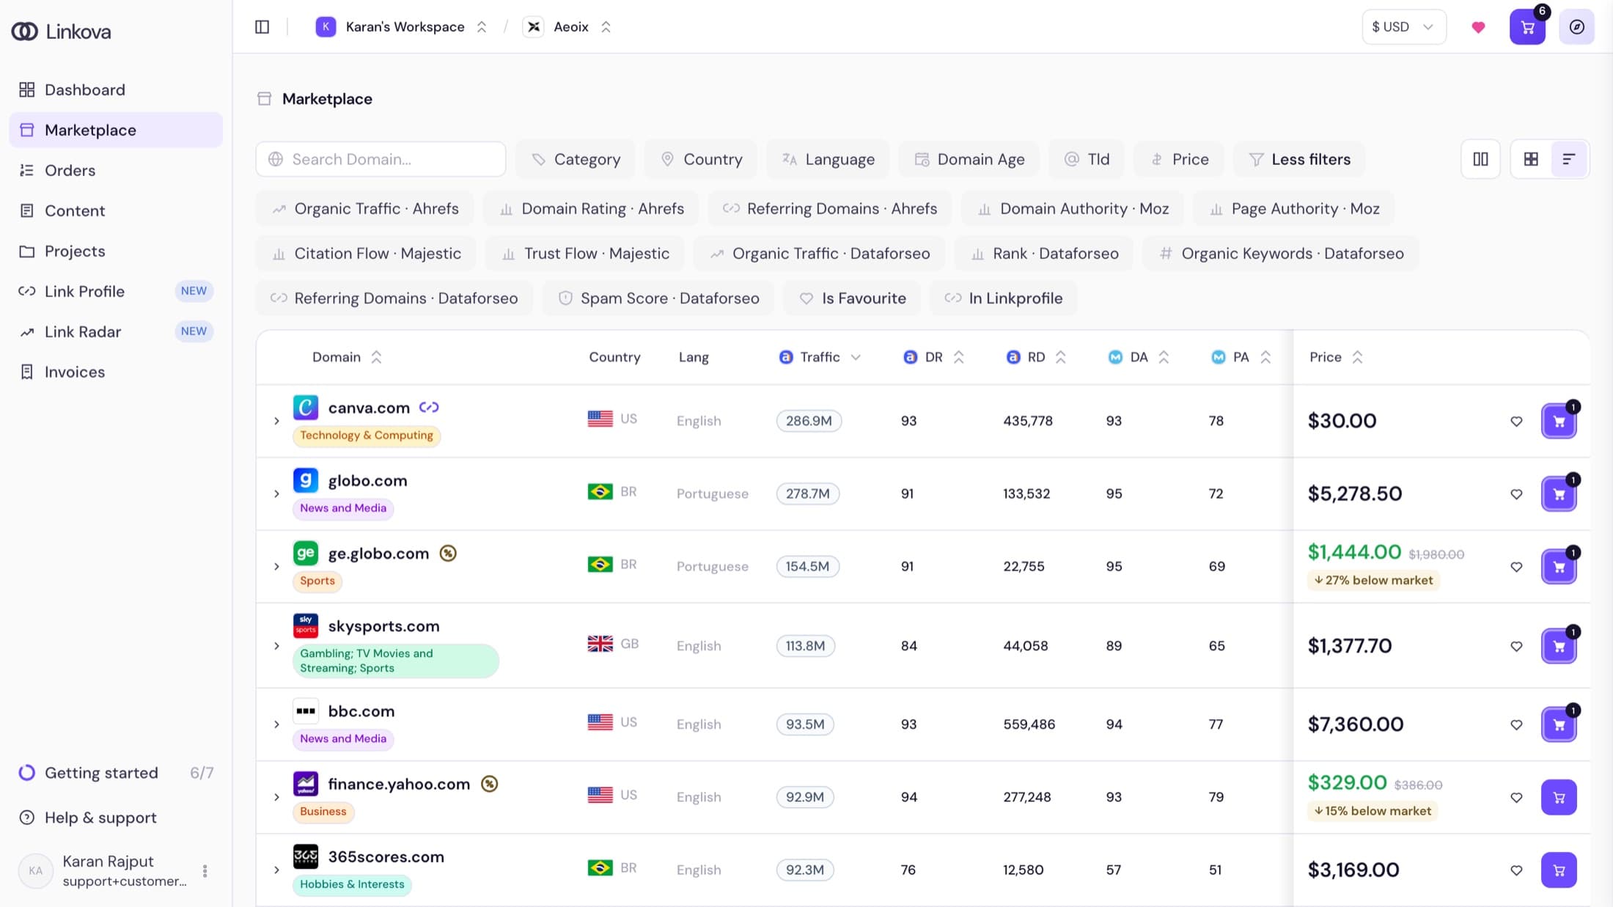Click the Aeoix project logo icon
Screen dimensions: 1613x907
pos(533,27)
